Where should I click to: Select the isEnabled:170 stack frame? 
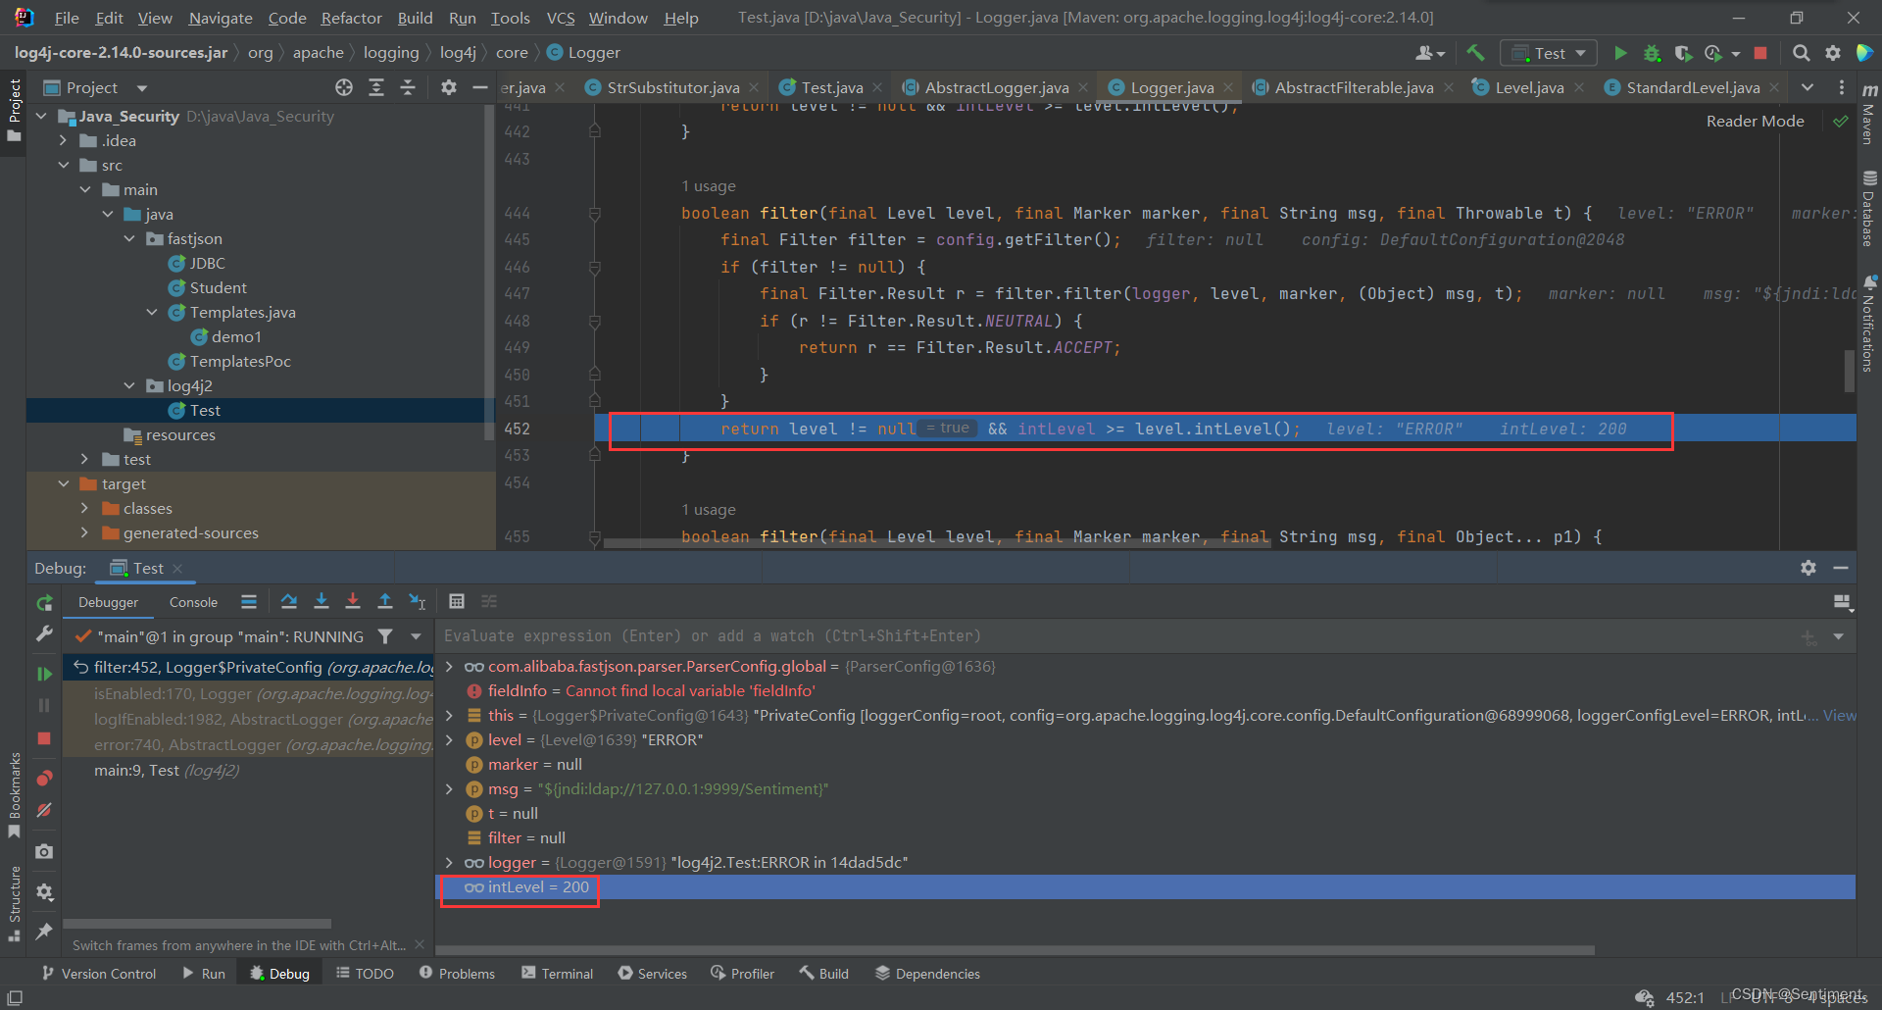tap(249, 693)
